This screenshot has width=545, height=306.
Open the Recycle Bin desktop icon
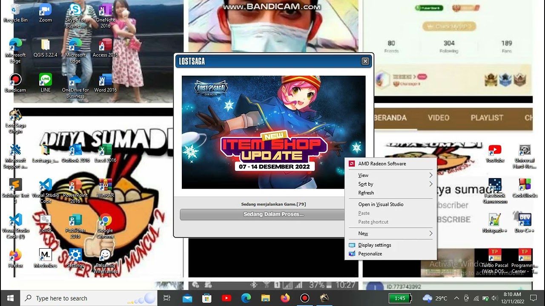pos(15,13)
